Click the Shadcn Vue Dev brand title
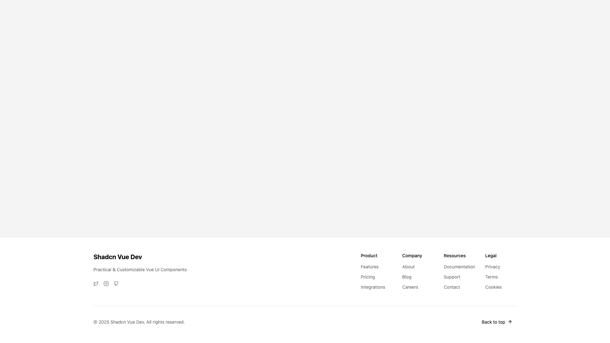 pos(118,257)
